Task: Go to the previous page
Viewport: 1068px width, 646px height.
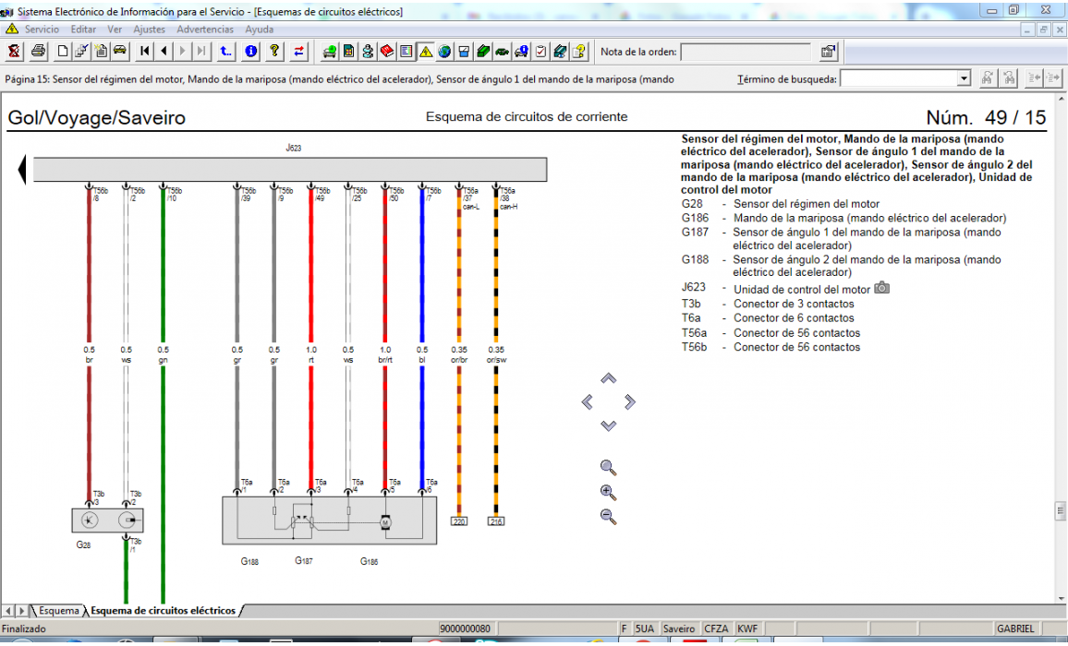Action: [164, 51]
